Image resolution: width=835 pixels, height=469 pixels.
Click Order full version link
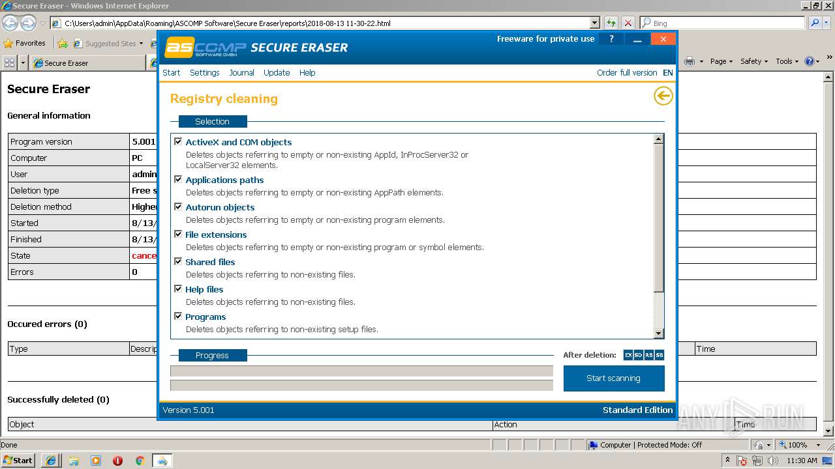coord(627,72)
